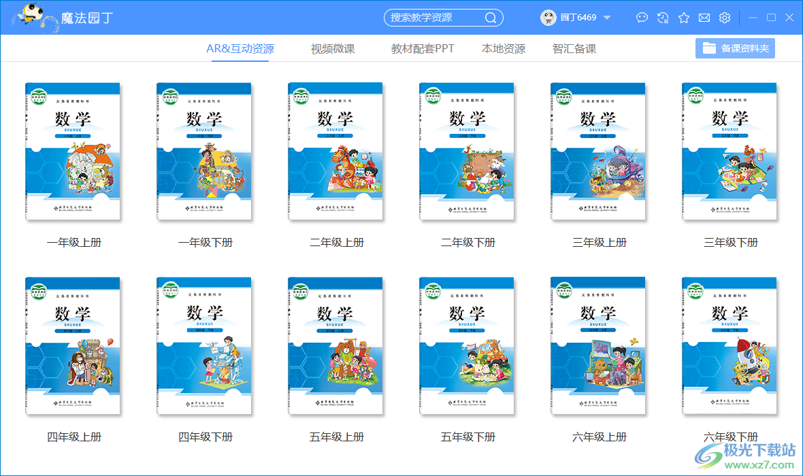
Task: Click the update history icon
Action: (x=662, y=17)
